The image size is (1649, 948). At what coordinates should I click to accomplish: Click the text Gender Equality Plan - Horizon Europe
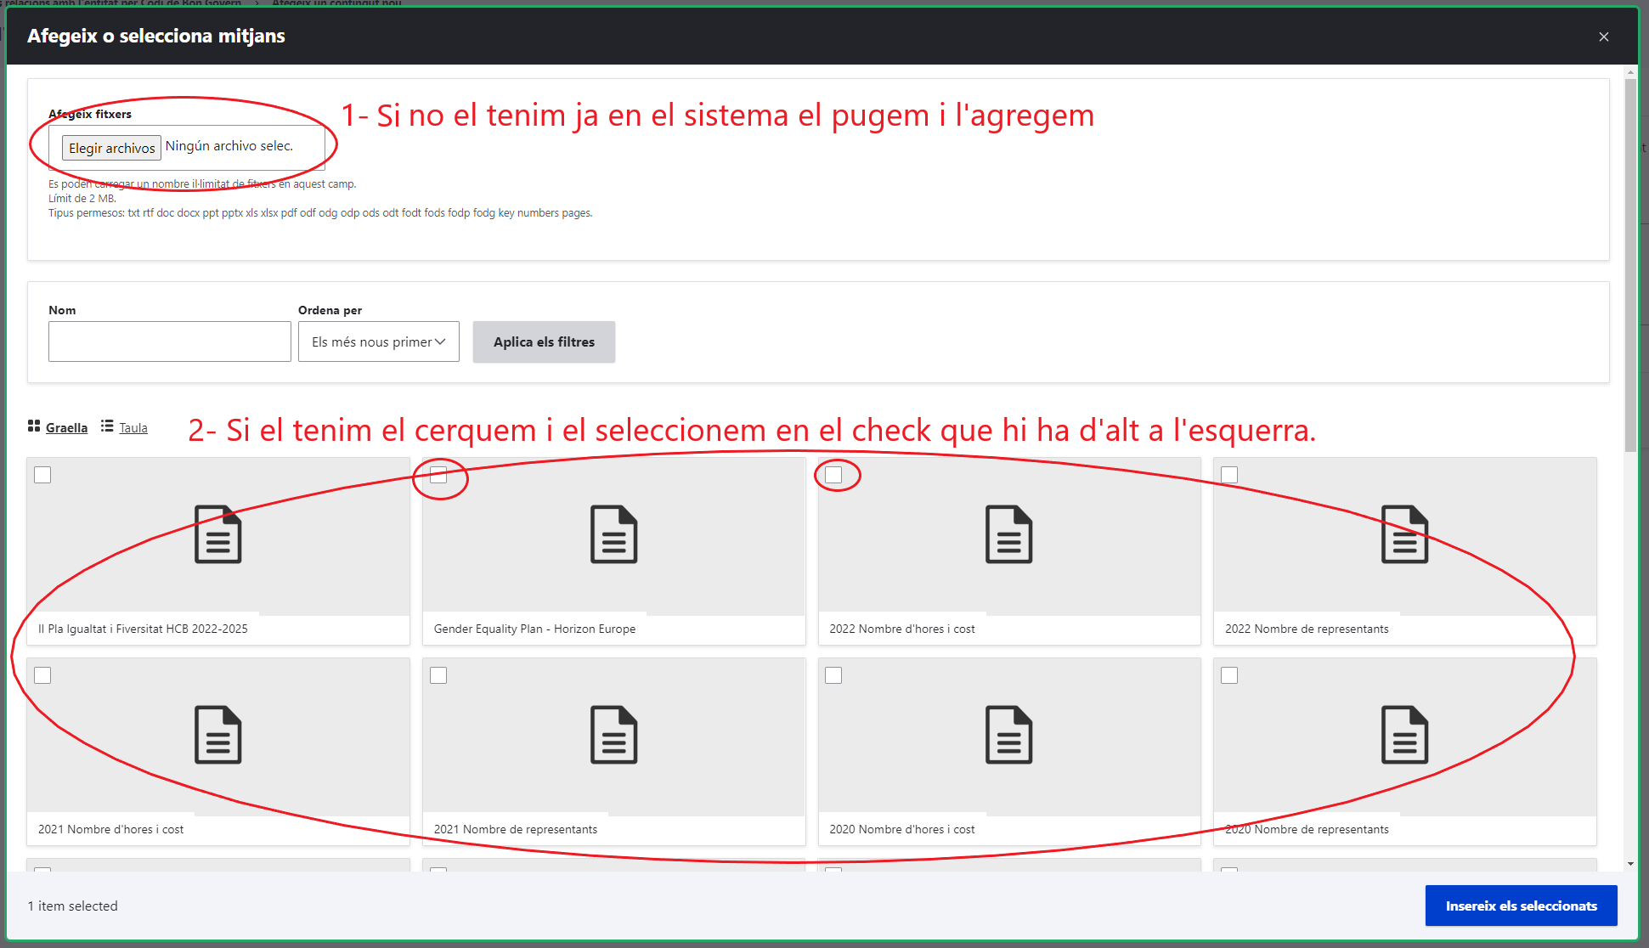[x=534, y=629]
